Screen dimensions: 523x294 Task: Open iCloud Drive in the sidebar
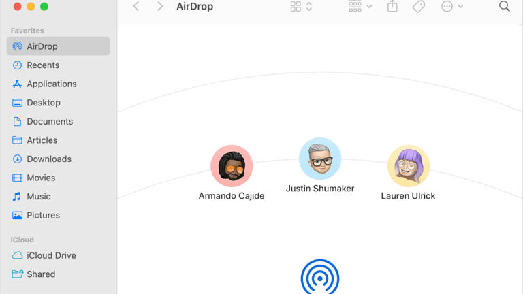pyautogui.click(x=58, y=255)
